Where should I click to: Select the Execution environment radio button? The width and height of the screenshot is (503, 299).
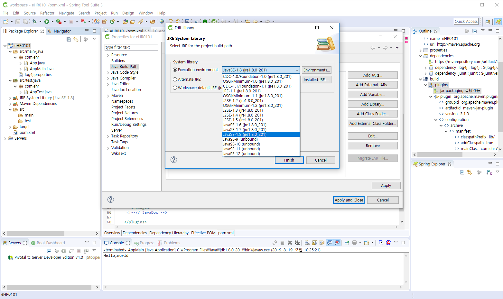coord(175,70)
